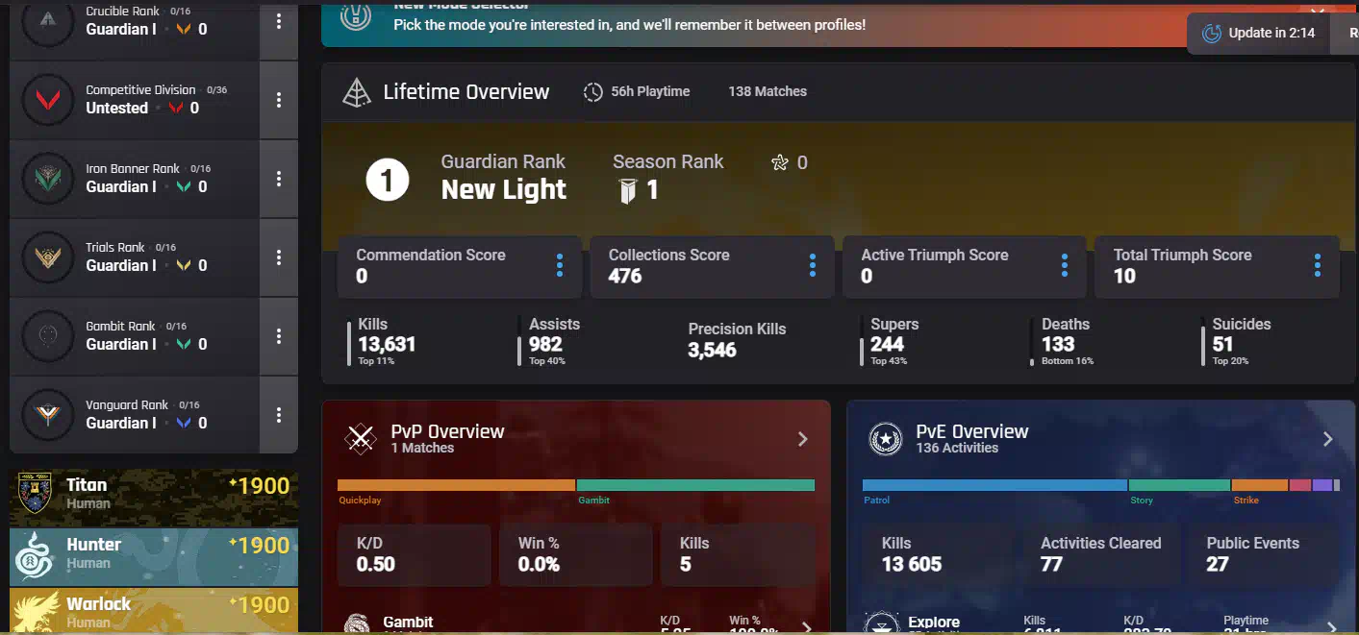The width and height of the screenshot is (1359, 635).
Task: Click the 138 Matches text
Action: (x=768, y=92)
